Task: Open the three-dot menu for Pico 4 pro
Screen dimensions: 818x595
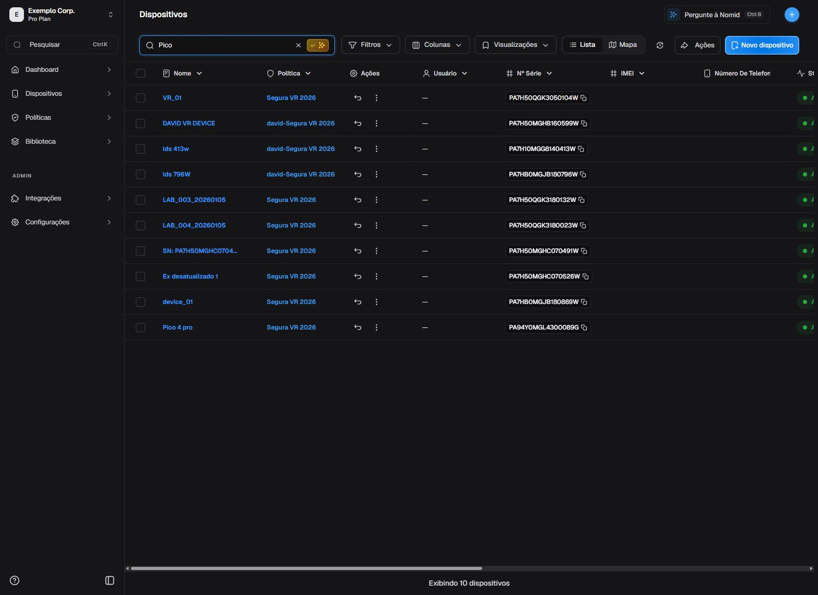Action: pos(376,327)
